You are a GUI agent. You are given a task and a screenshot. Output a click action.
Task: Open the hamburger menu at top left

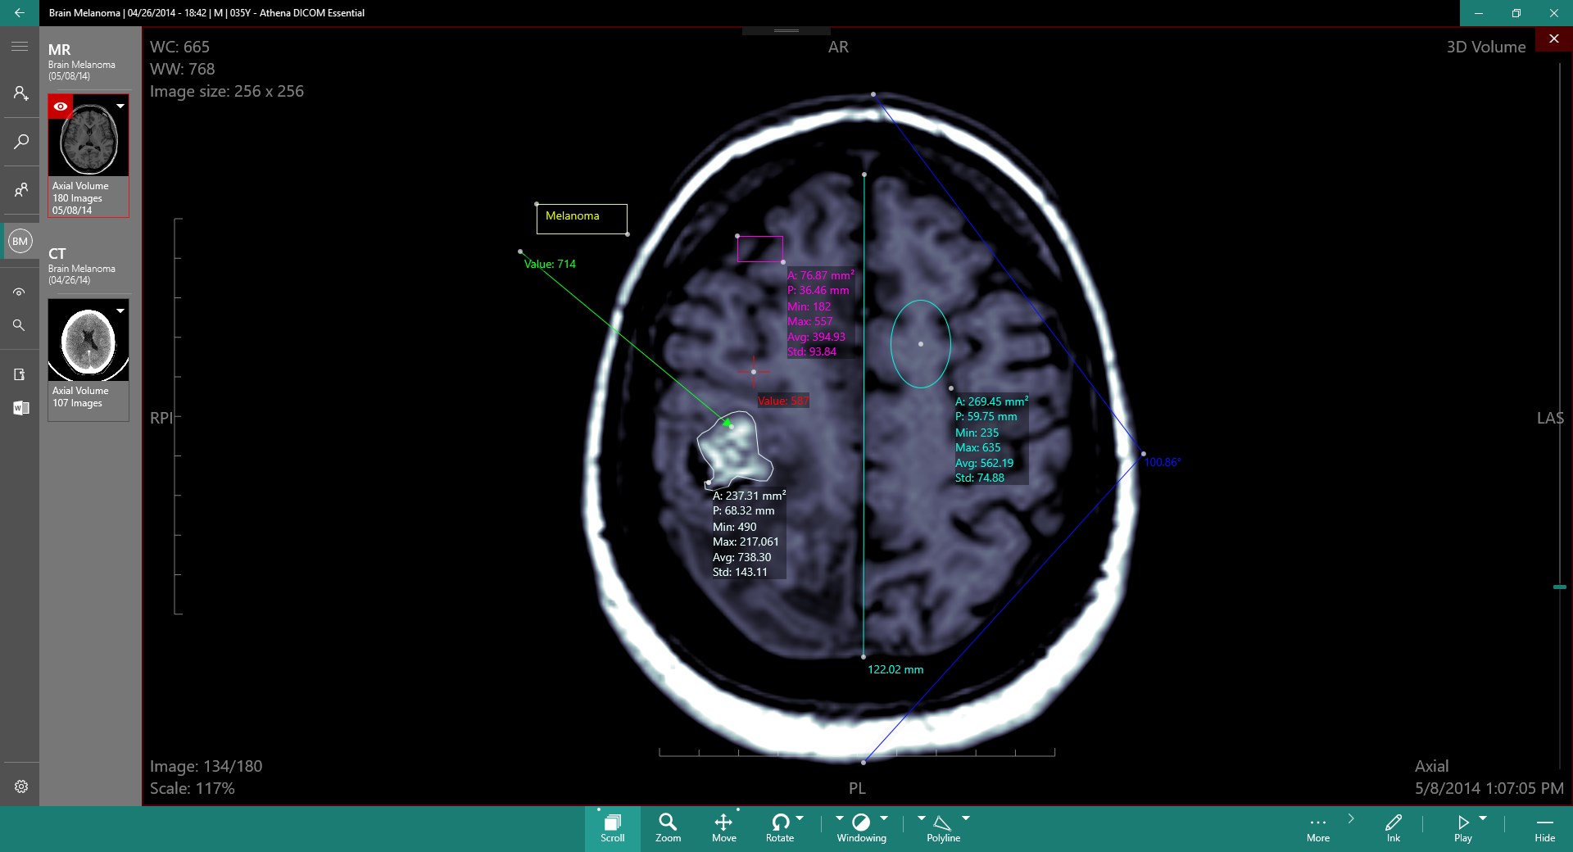[20, 47]
